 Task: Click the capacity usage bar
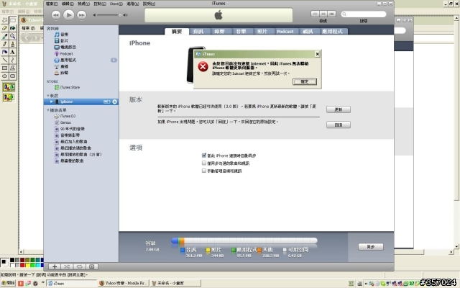tap(244, 241)
